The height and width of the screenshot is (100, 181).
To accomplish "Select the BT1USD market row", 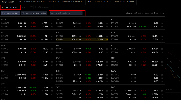I will 137,26.
